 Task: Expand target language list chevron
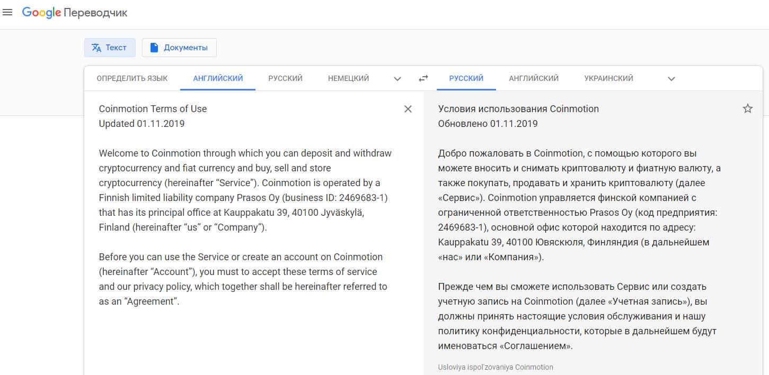(x=671, y=79)
